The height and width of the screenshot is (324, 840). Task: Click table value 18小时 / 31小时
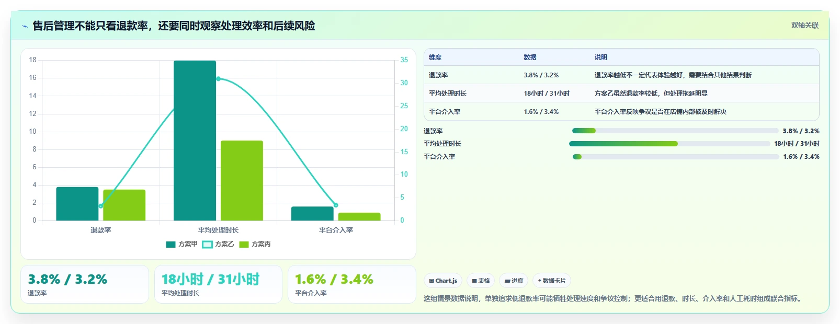tap(547, 94)
